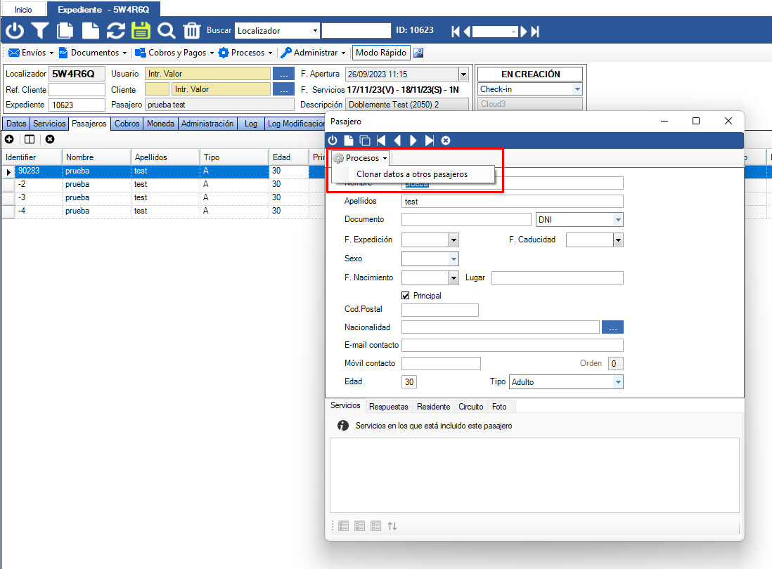Click the remove passenger X icon in Pasajeros tab
The width and height of the screenshot is (772, 569).
pyautogui.click(x=50, y=139)
